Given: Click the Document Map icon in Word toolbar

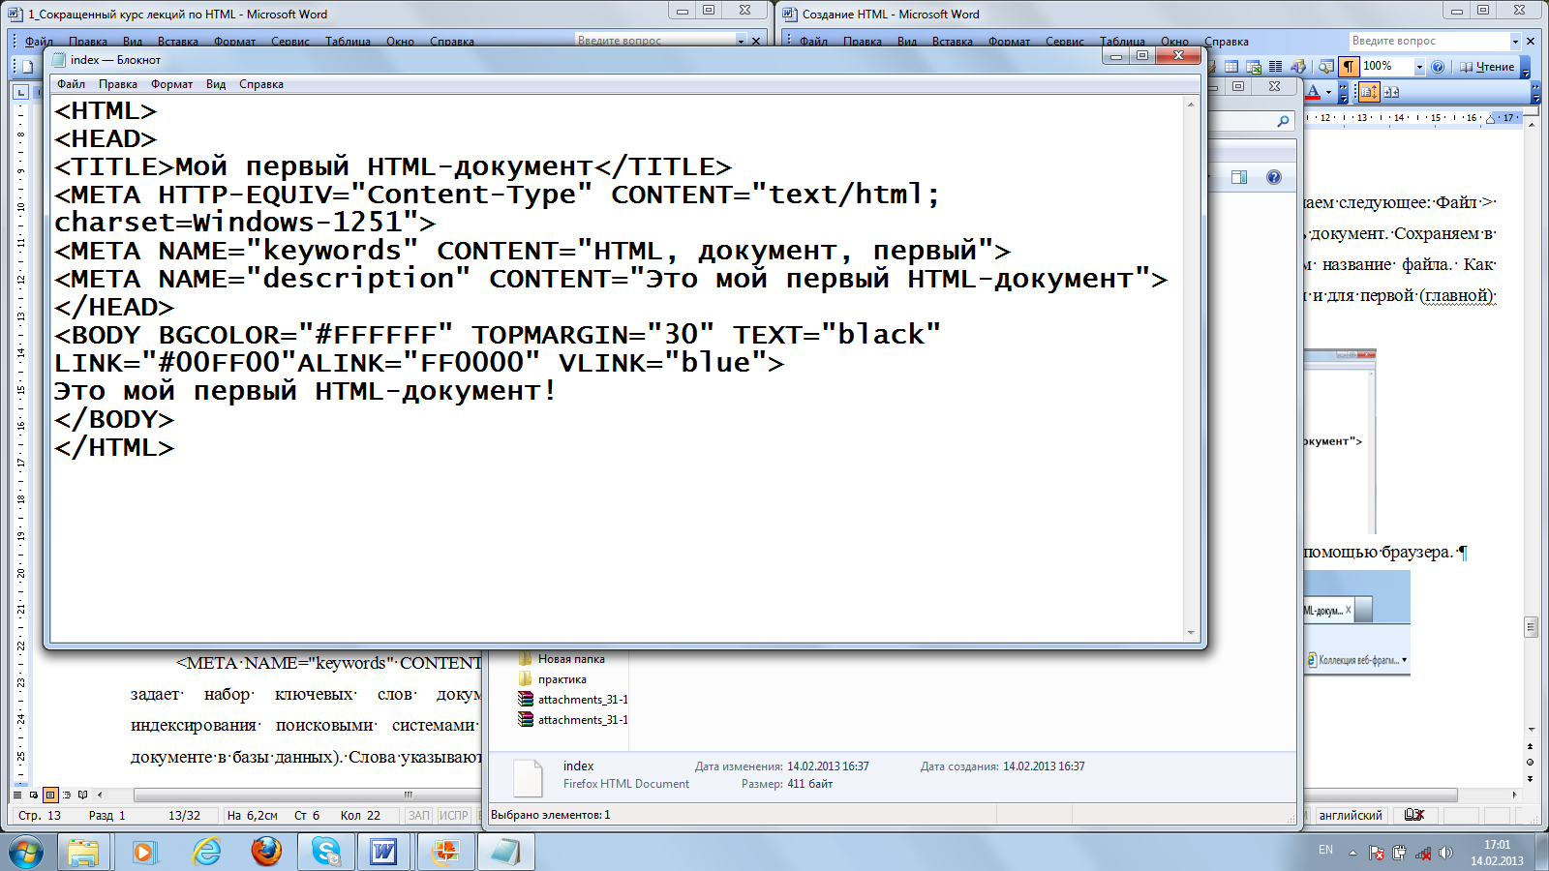Looking at the screenshot, I should coord(1325,67).
